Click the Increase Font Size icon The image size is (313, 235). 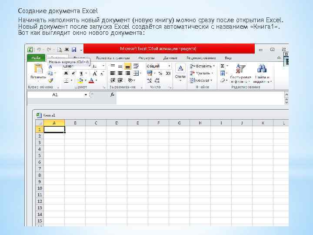[95, 74]
